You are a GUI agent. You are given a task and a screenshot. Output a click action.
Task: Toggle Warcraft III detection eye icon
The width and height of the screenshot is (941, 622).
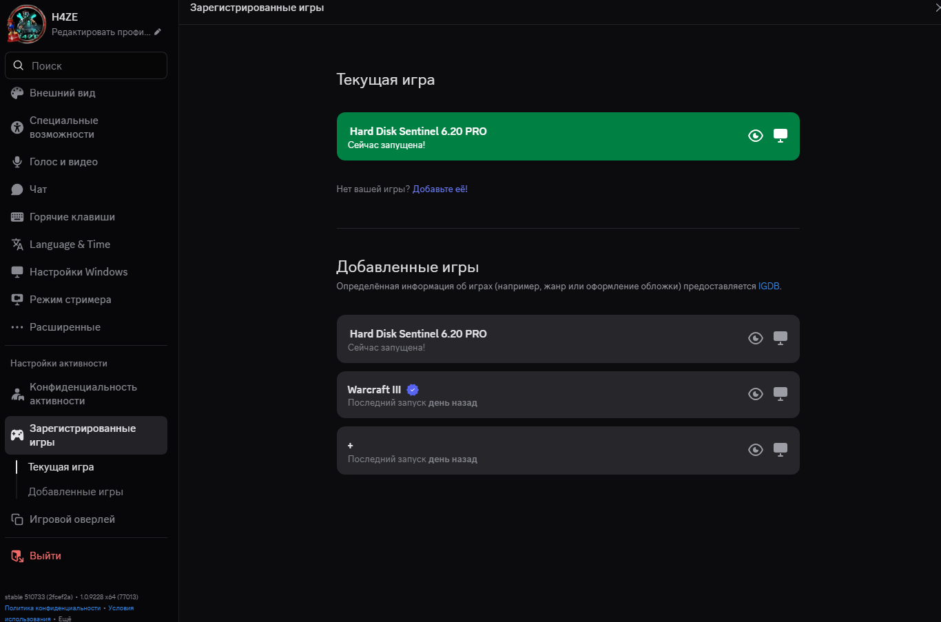pos(755,394)
